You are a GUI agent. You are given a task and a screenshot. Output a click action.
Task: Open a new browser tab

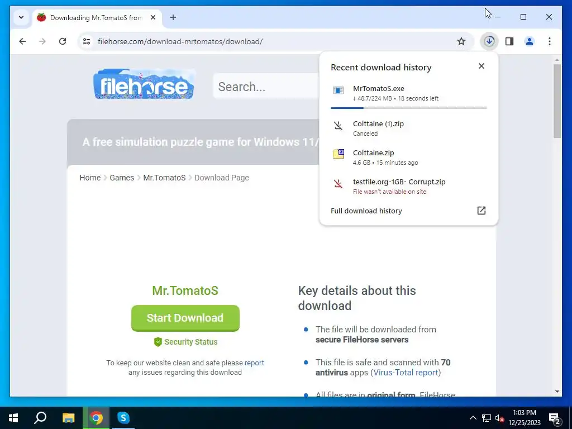pos(173,17)
